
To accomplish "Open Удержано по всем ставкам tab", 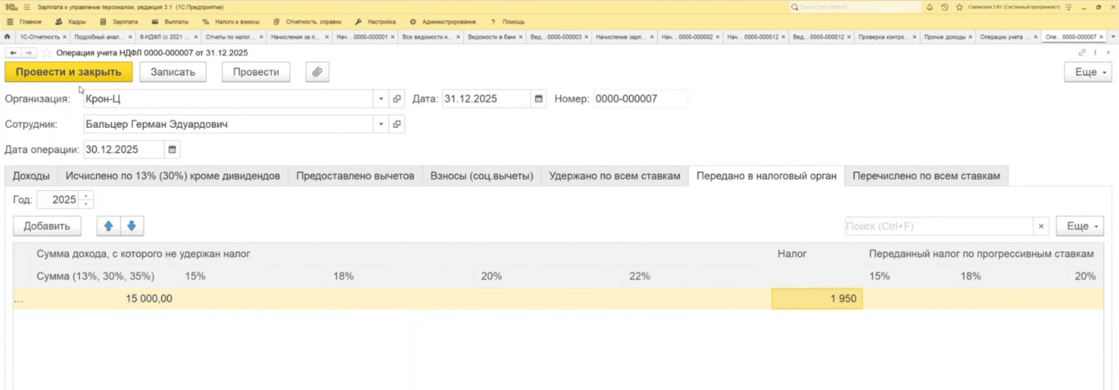I will pyautogui.click(x=614, y=176).
